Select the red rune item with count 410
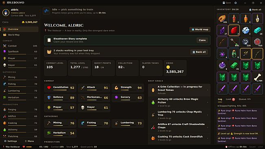 (257, 42)
